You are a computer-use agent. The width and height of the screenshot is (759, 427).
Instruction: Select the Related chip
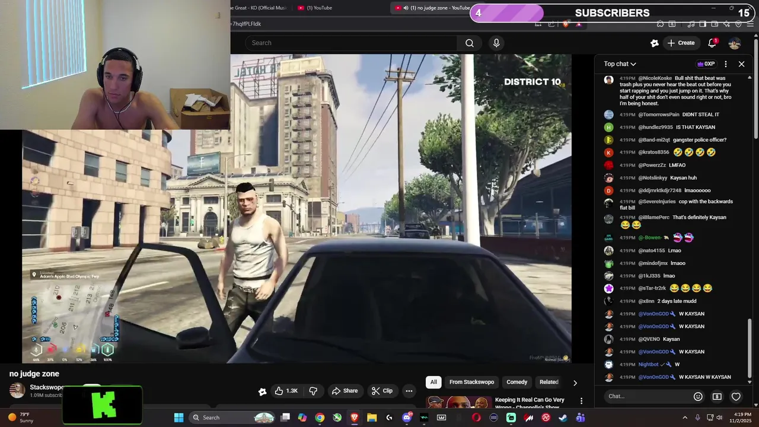pos(548,382)
